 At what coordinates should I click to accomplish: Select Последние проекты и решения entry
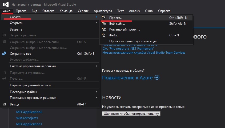[50, 97]
